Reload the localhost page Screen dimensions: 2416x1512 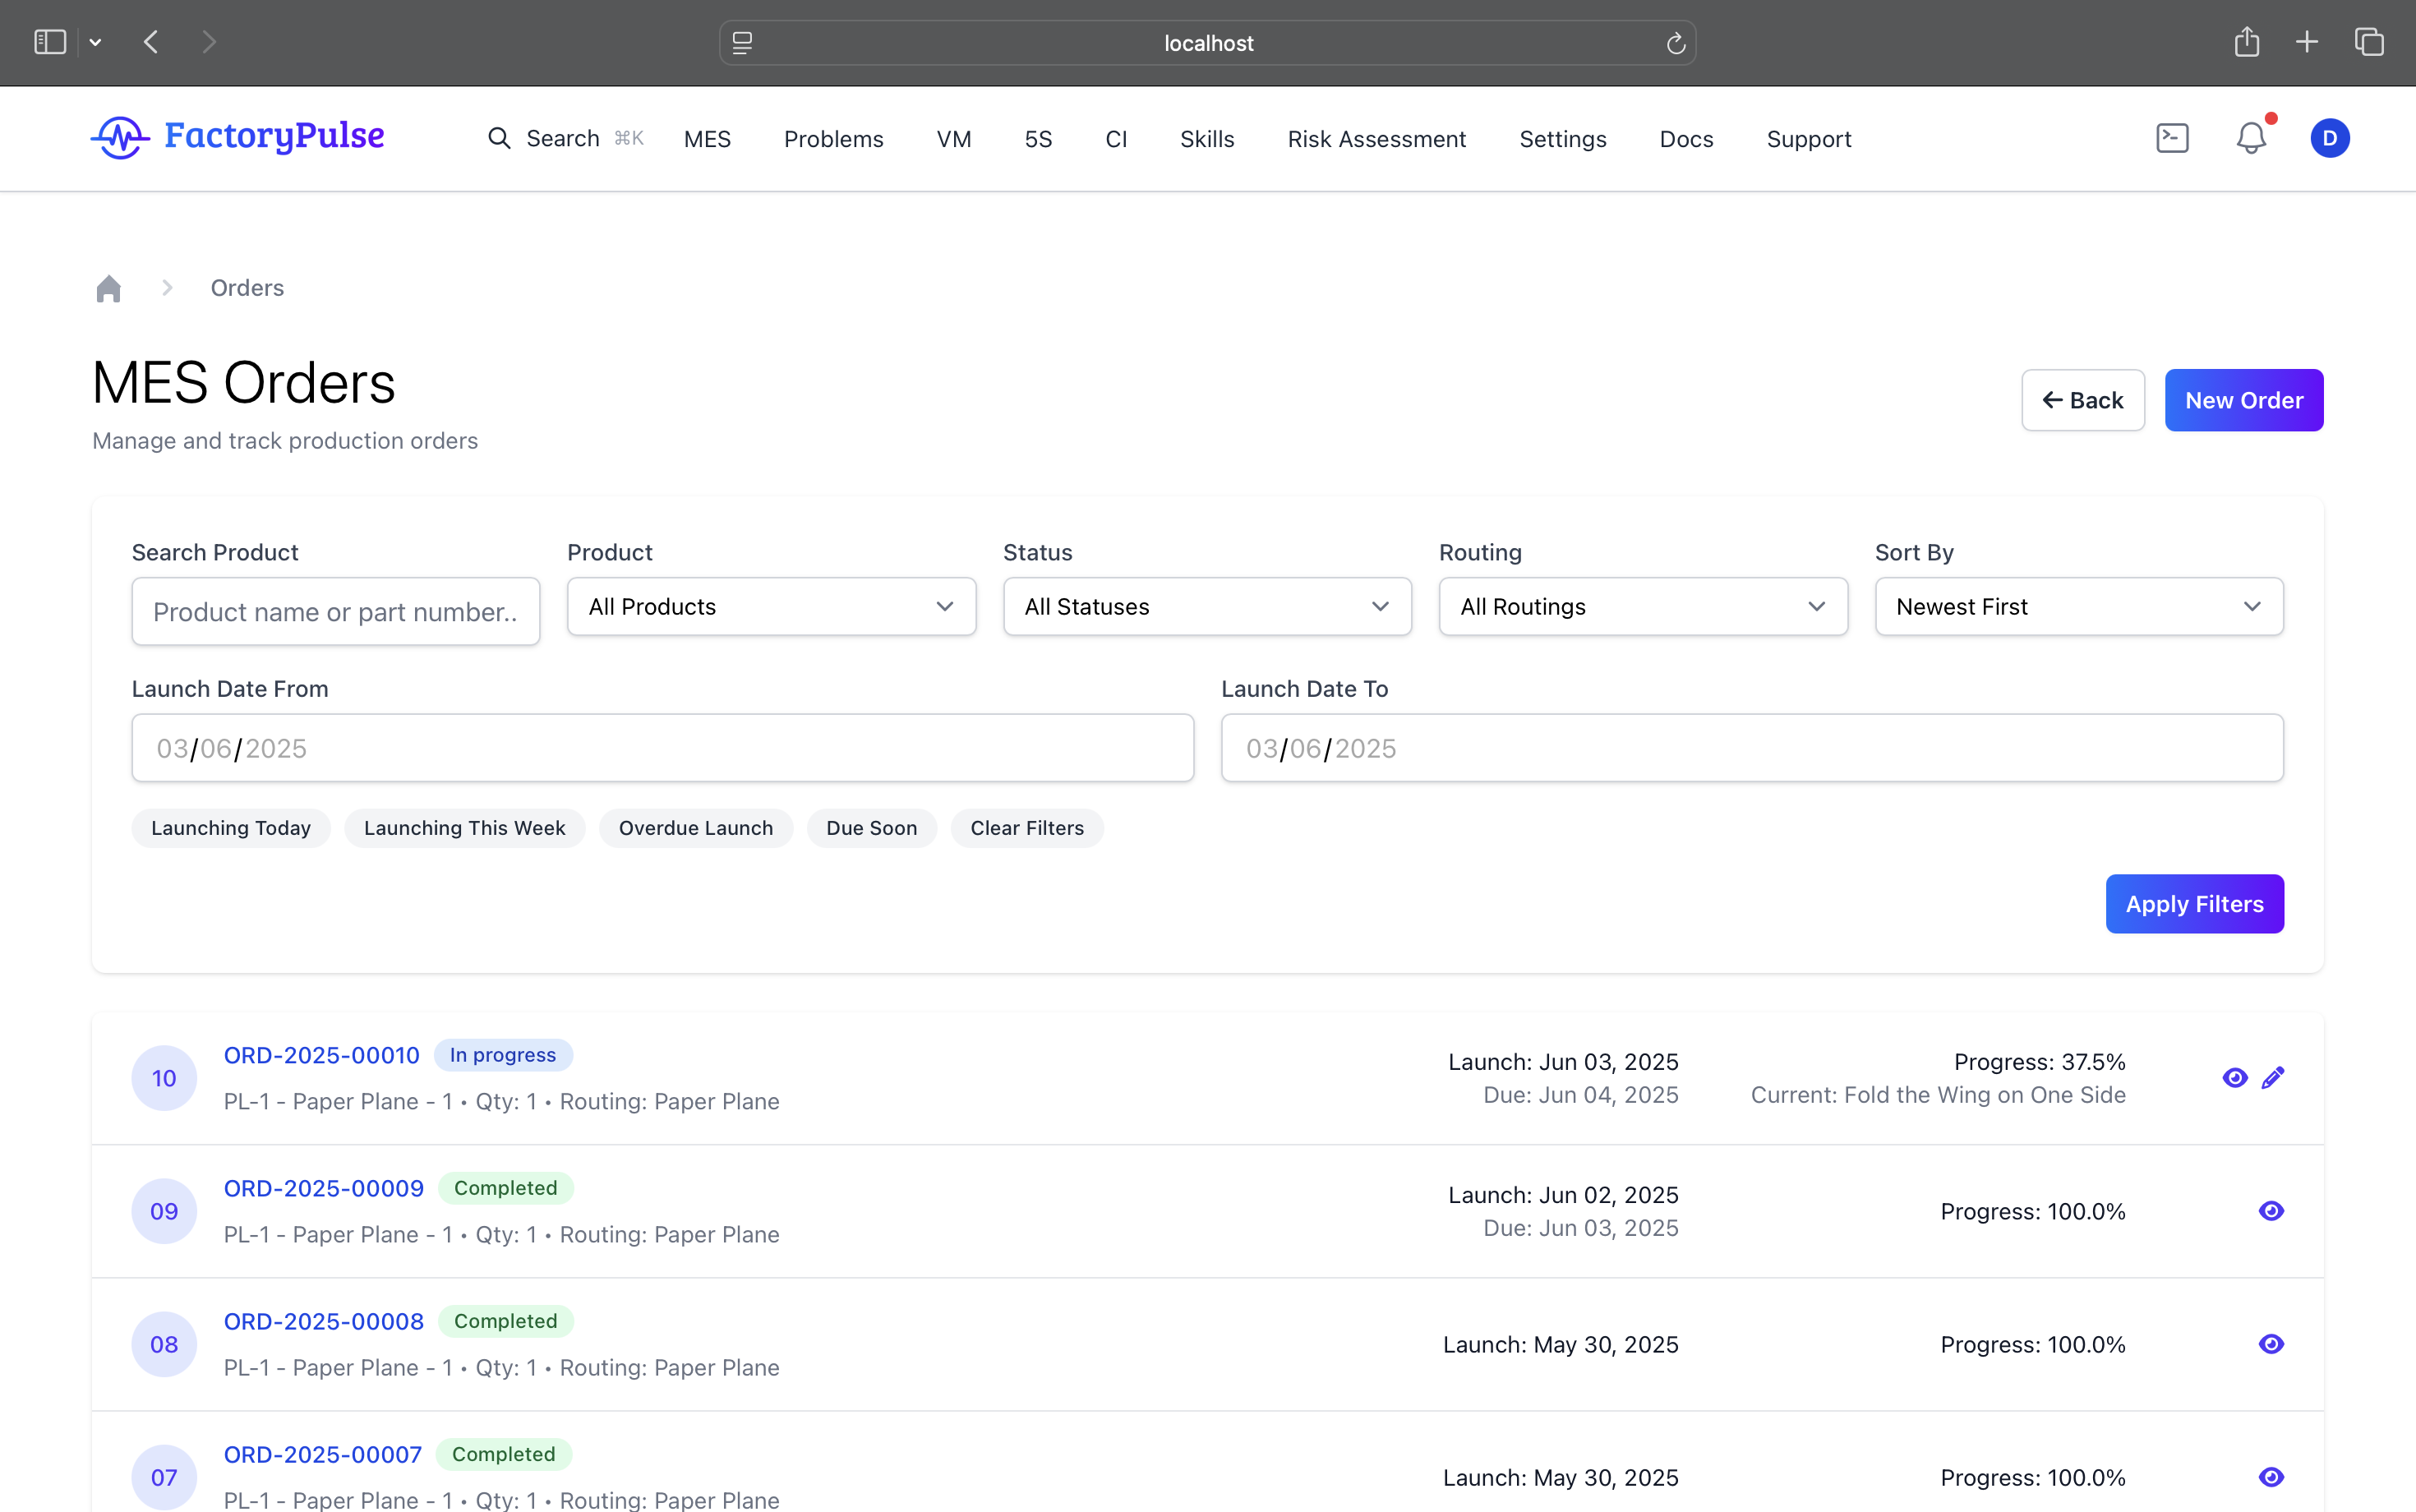(x=1676, y=43)
